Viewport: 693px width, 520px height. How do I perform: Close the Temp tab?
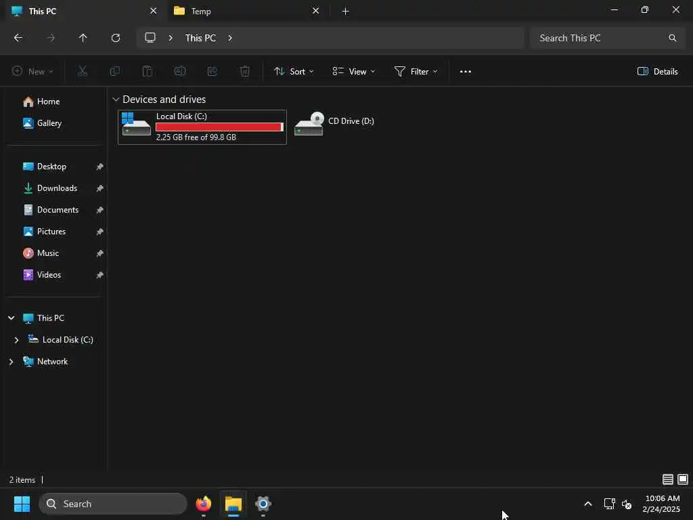pos(315,11)
